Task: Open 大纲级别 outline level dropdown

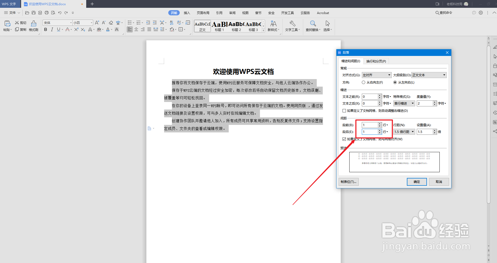Action: [x=429, y=75]
